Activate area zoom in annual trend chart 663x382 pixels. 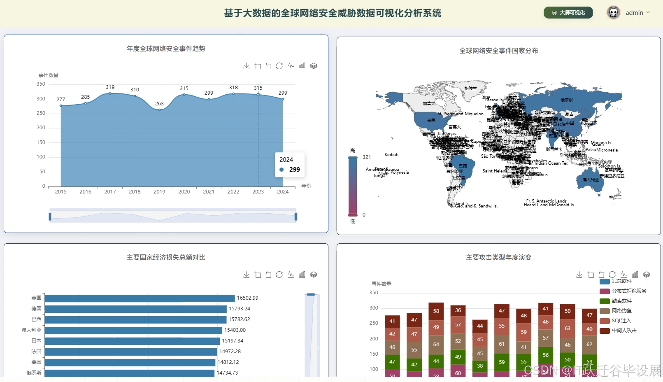[258, 66]
